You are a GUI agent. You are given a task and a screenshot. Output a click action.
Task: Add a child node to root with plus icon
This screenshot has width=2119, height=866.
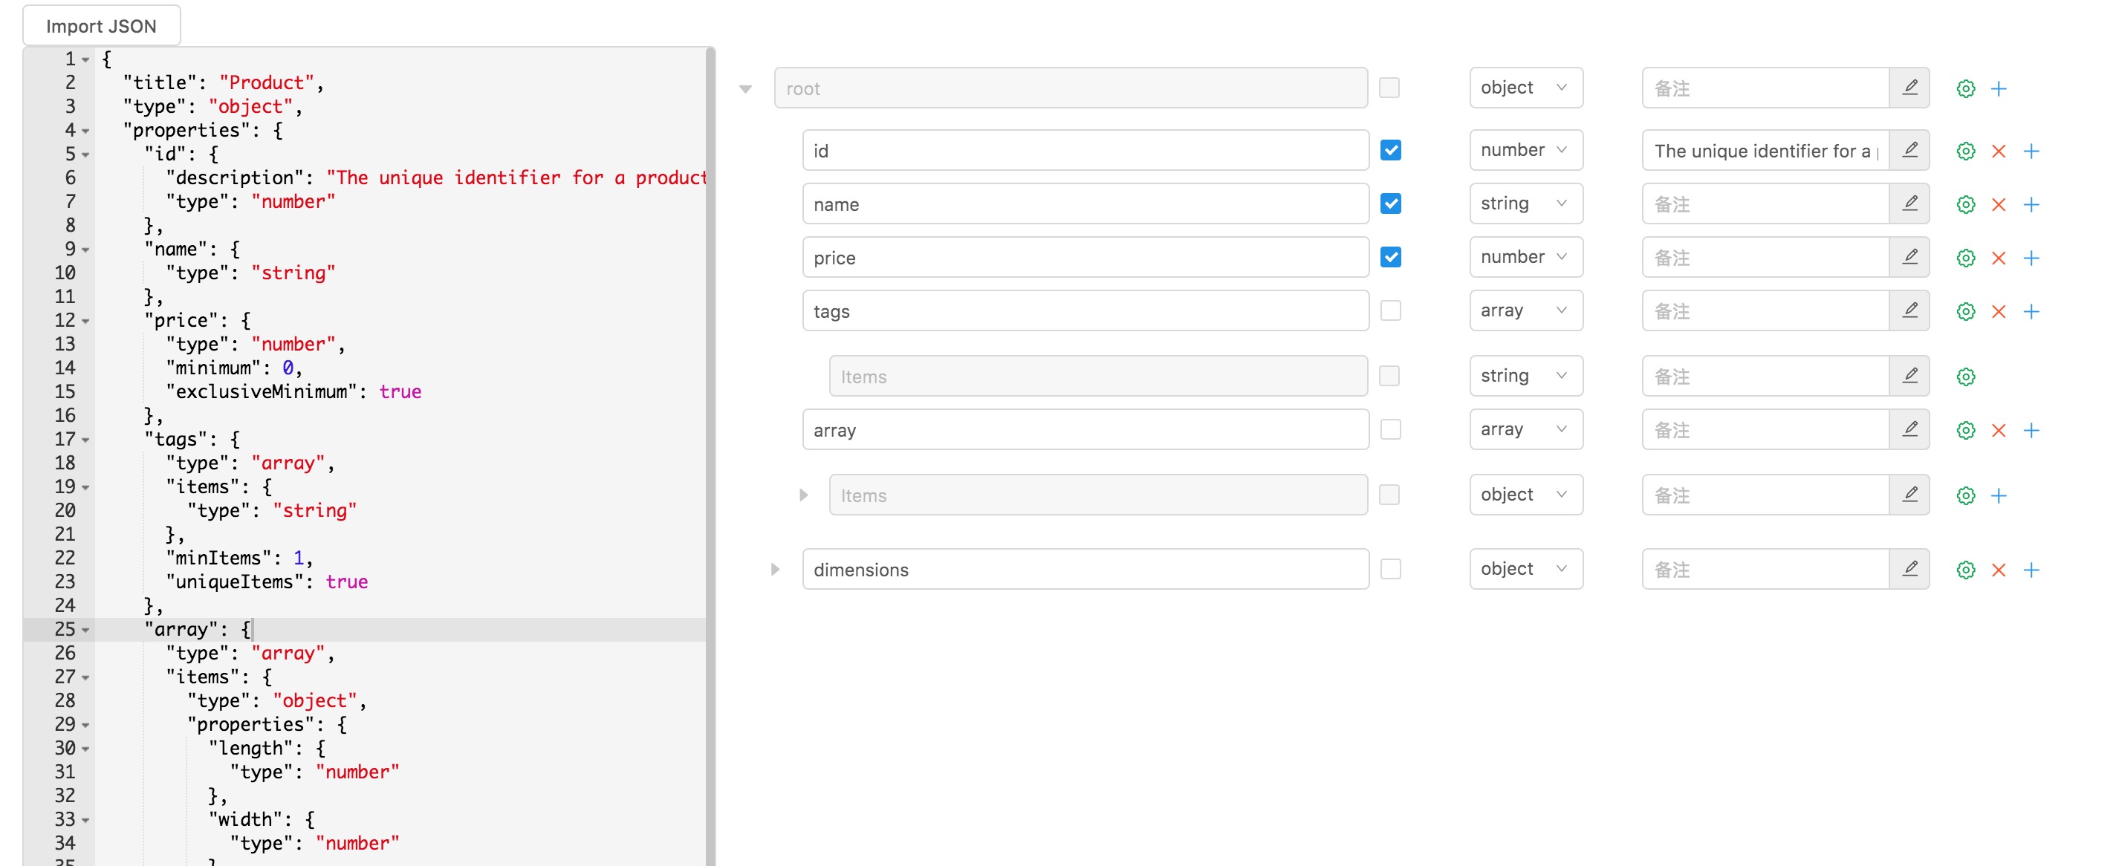point(1999,88)
